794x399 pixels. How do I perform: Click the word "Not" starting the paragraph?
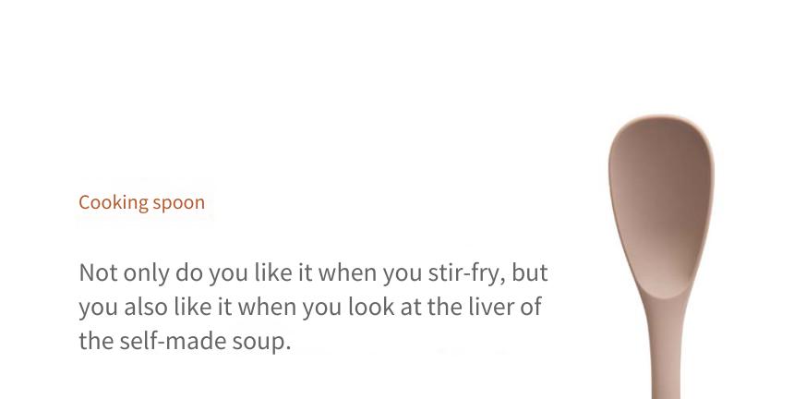point(98,272)
